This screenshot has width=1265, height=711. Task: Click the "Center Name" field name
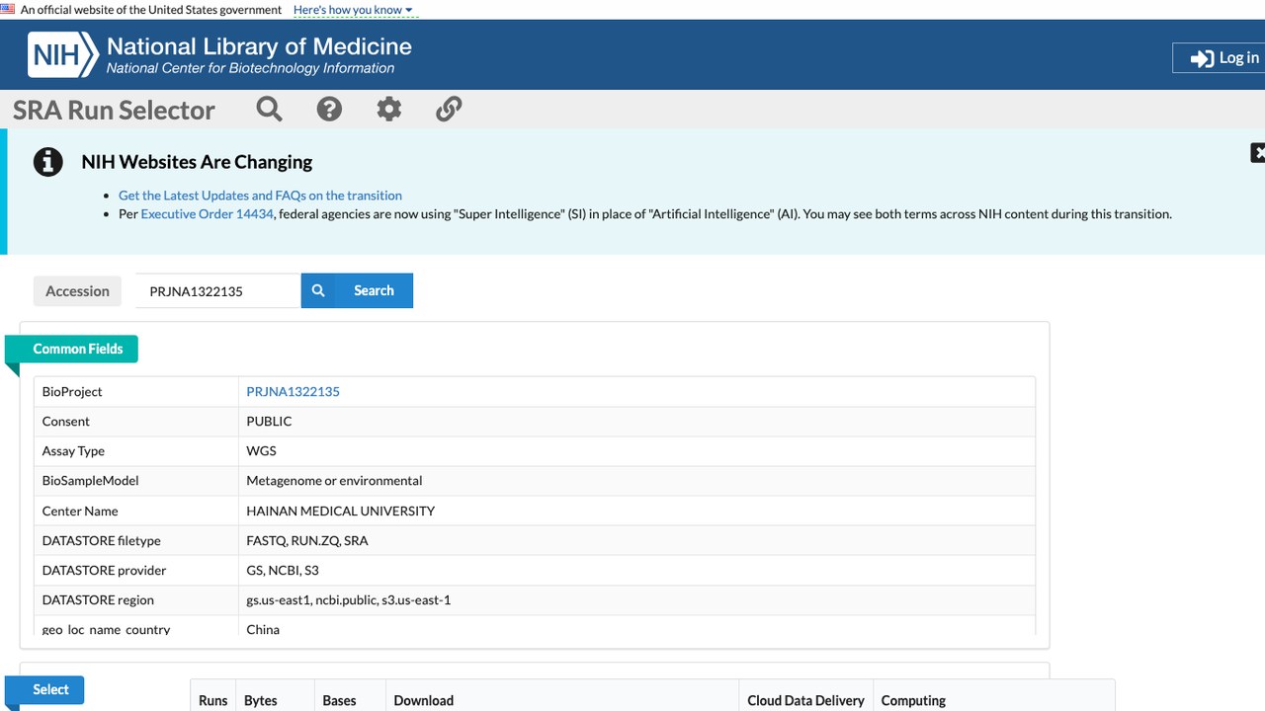(x=80, y=511)
